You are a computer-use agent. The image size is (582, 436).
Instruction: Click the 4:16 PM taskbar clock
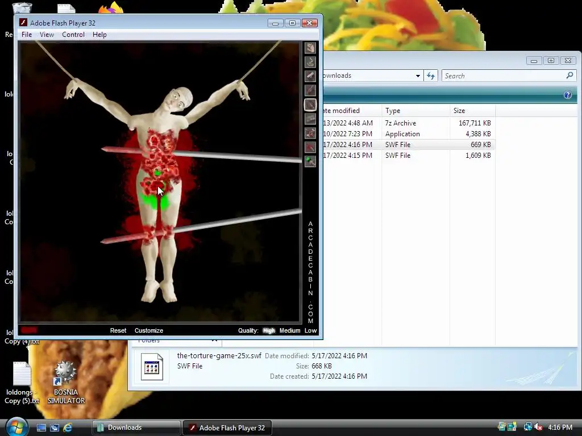(x=560, y=427)
